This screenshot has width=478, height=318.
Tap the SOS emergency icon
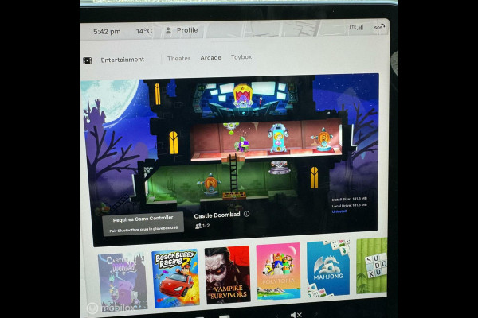pos(379,27)
